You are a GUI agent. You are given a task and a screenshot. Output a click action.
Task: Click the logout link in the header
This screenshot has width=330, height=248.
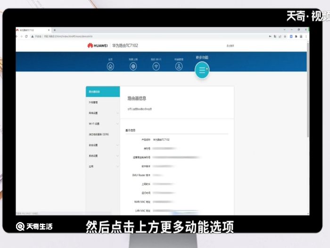click(x=230, y=46)
